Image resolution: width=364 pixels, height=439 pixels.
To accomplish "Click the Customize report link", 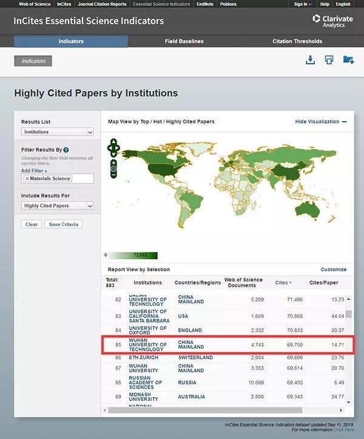I will pyautogui.click(x=334, y=269).
